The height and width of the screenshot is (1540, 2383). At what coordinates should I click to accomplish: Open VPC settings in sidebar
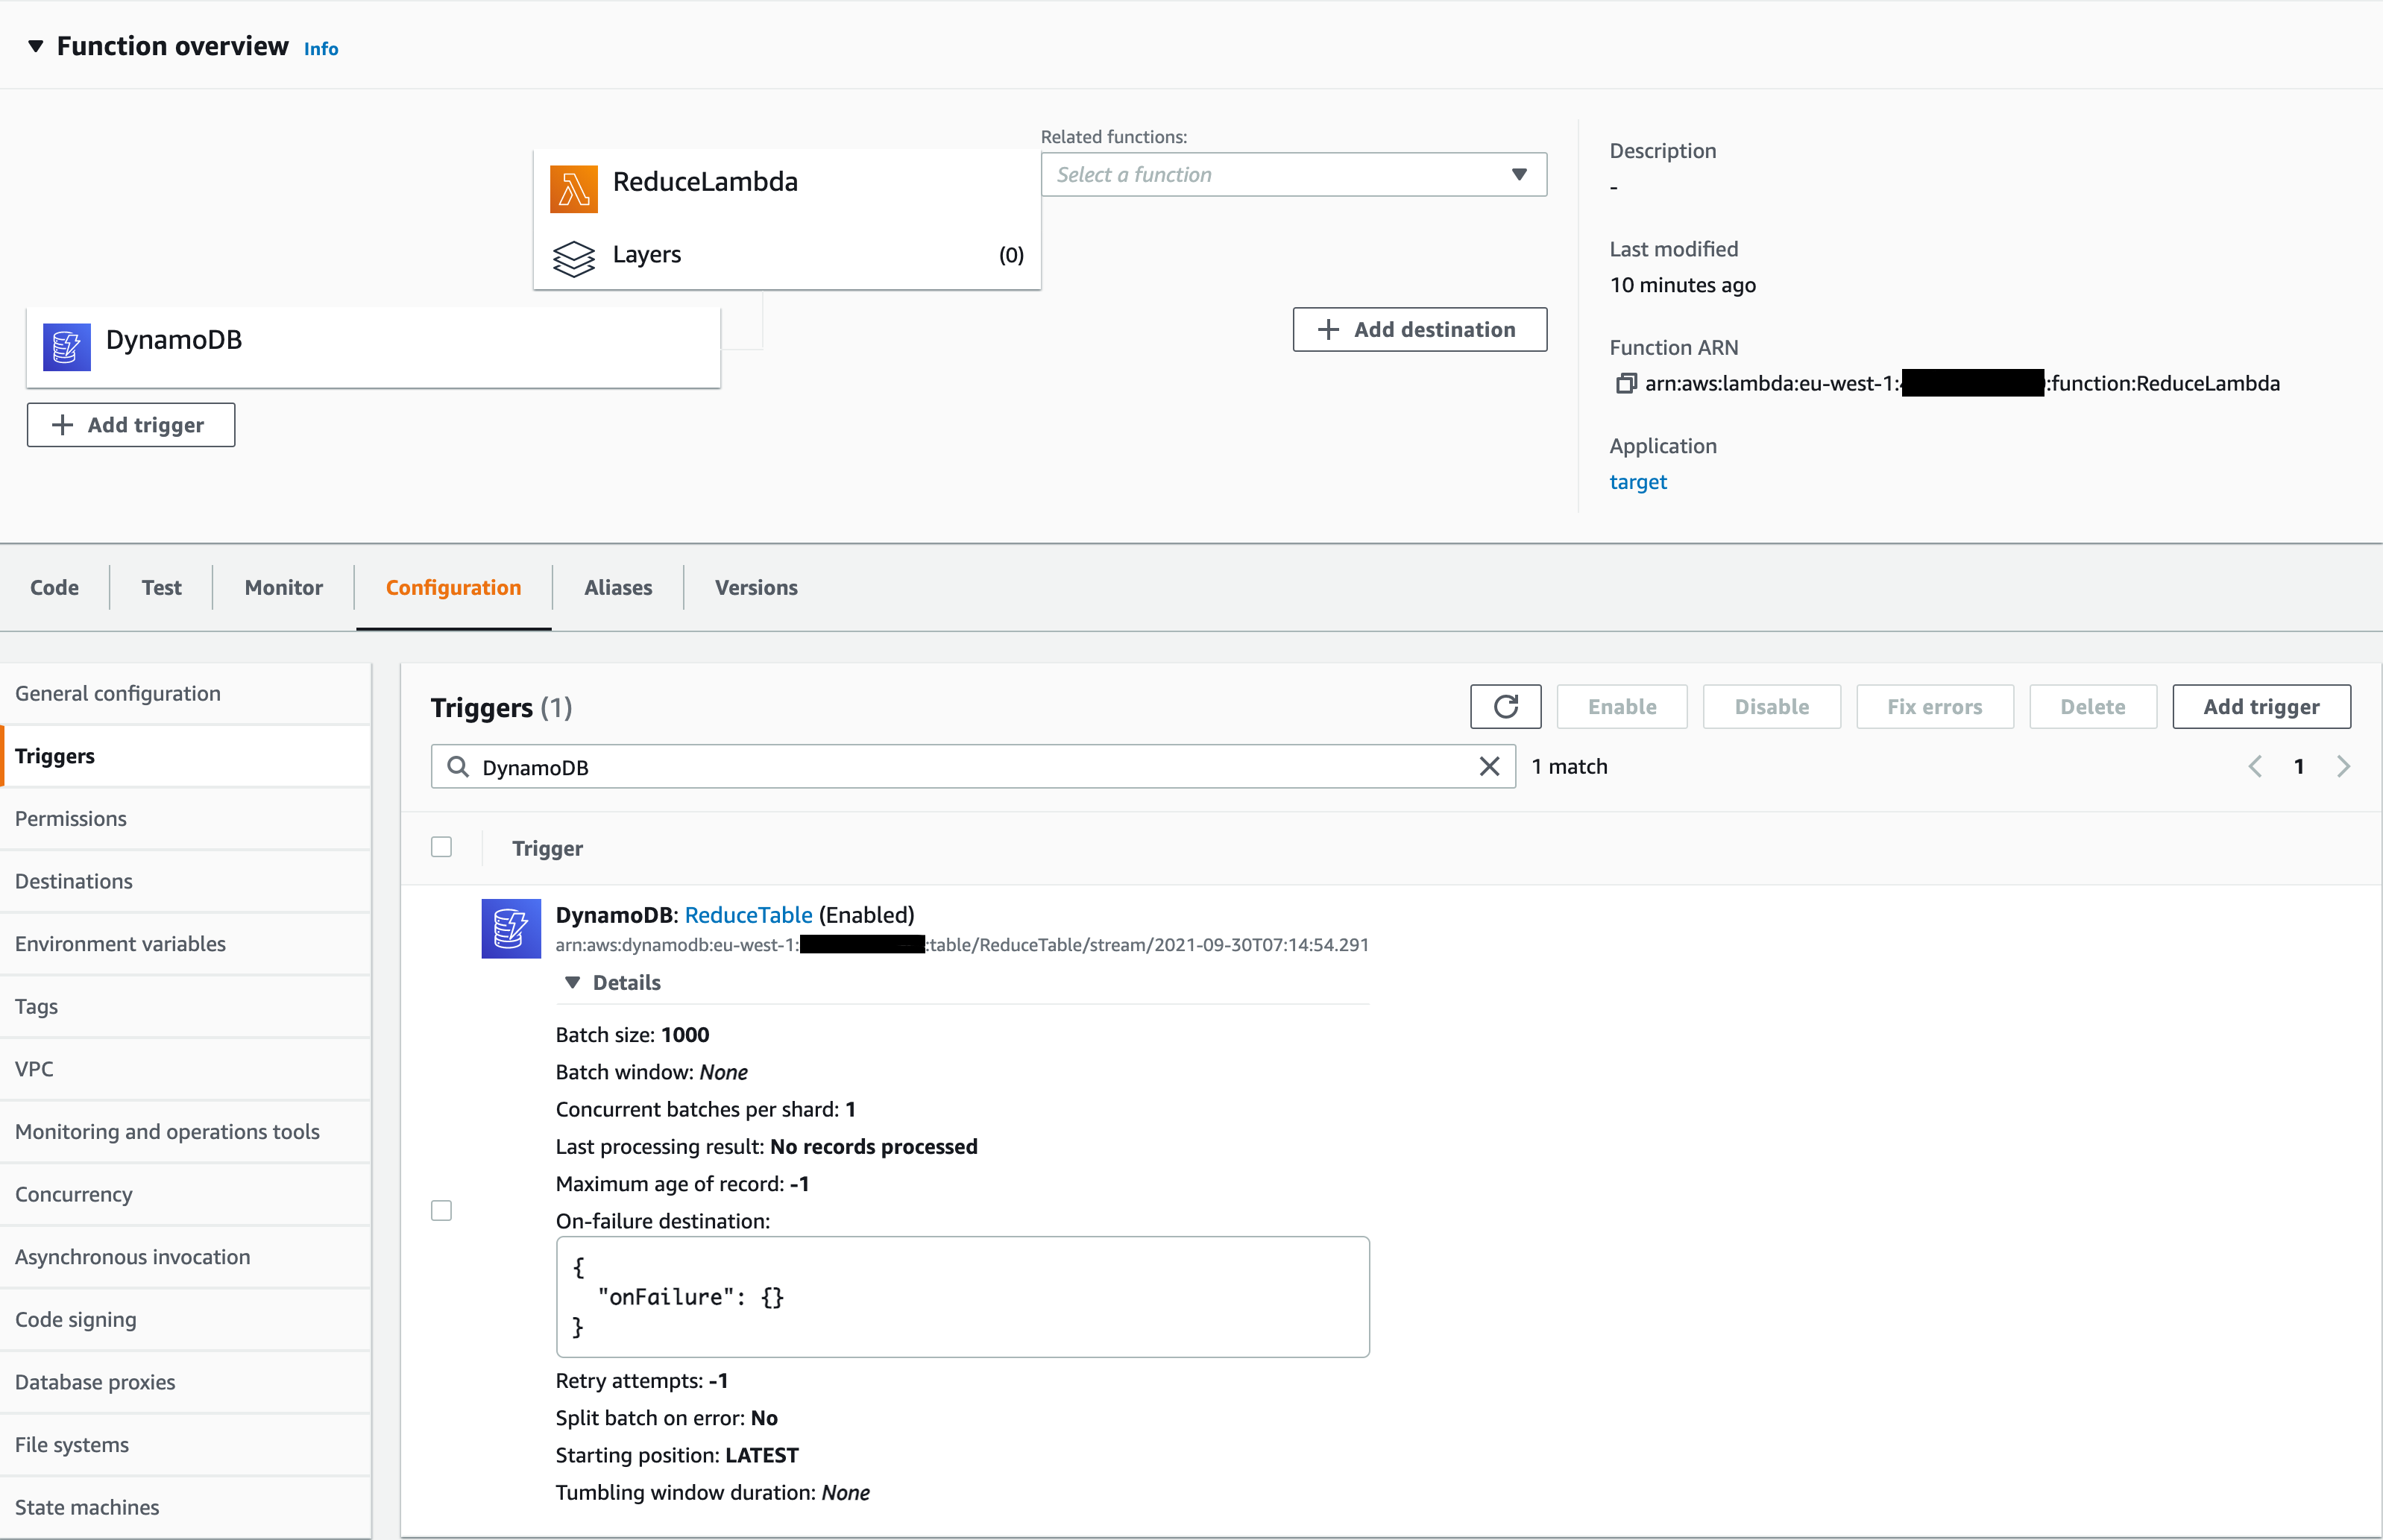coord(186,1069)
